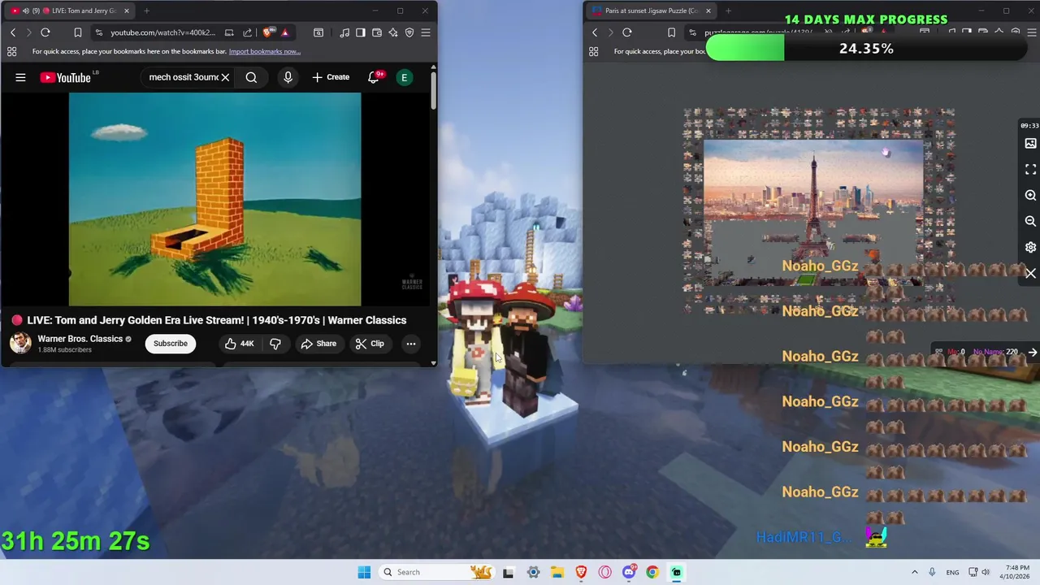Create a clip with the Clip button
Screen dimensions: 1040x585
click(370, 344)
